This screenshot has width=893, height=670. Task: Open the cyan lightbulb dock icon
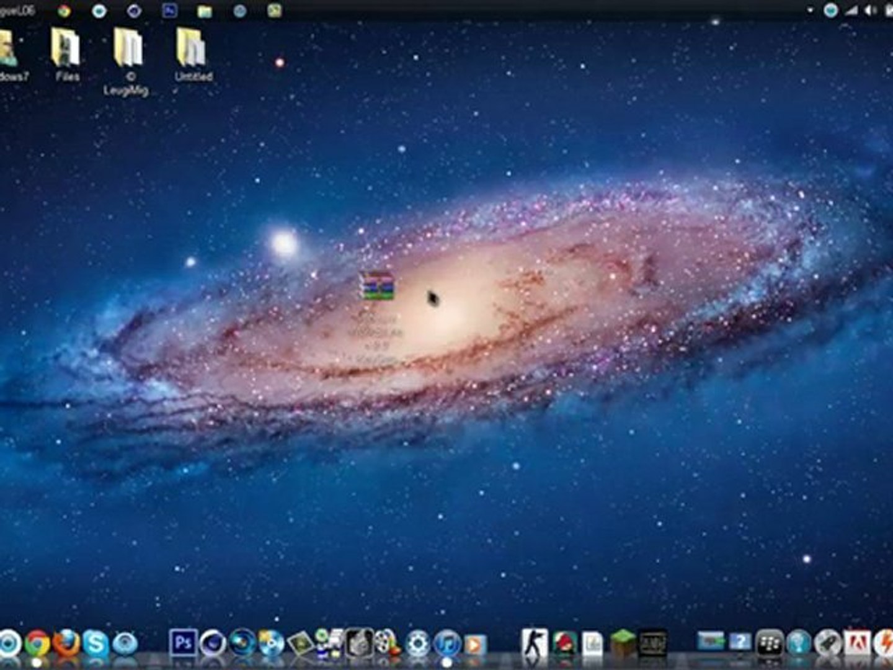[x=799, y=643]
